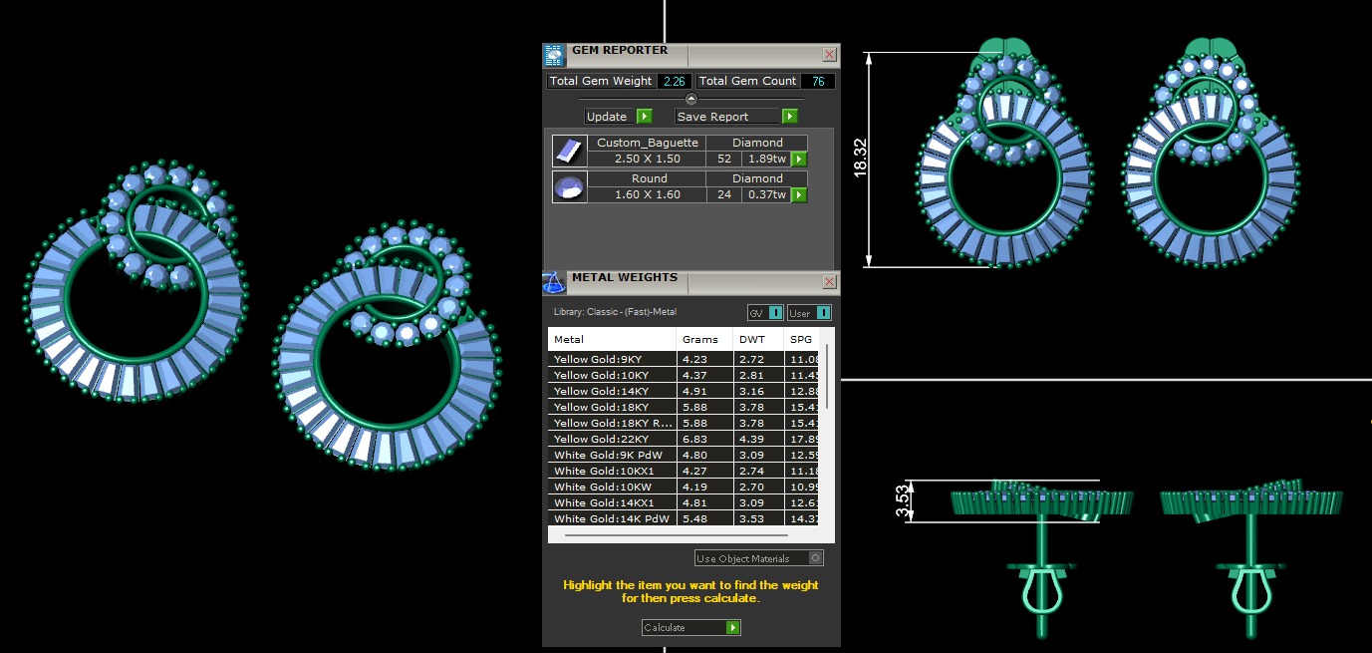
Task: Click the 2.50 X 1.50 size cell
Action: [648, 159]
